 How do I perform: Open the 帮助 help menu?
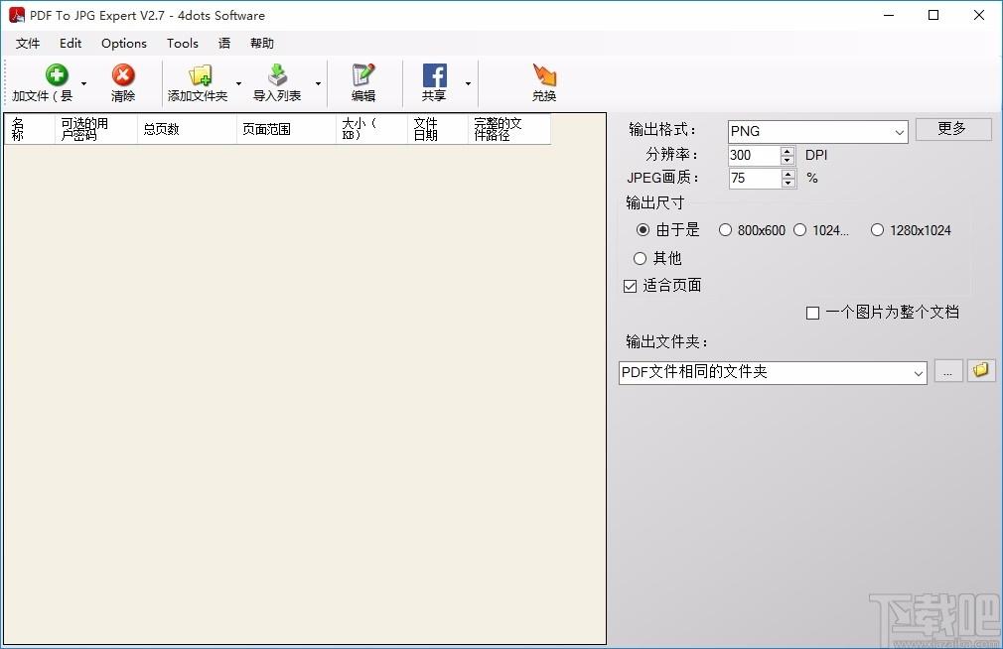click(262, 44)
